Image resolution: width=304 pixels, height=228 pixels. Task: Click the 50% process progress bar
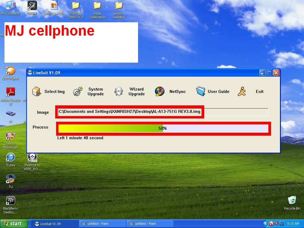coord(163,128)
